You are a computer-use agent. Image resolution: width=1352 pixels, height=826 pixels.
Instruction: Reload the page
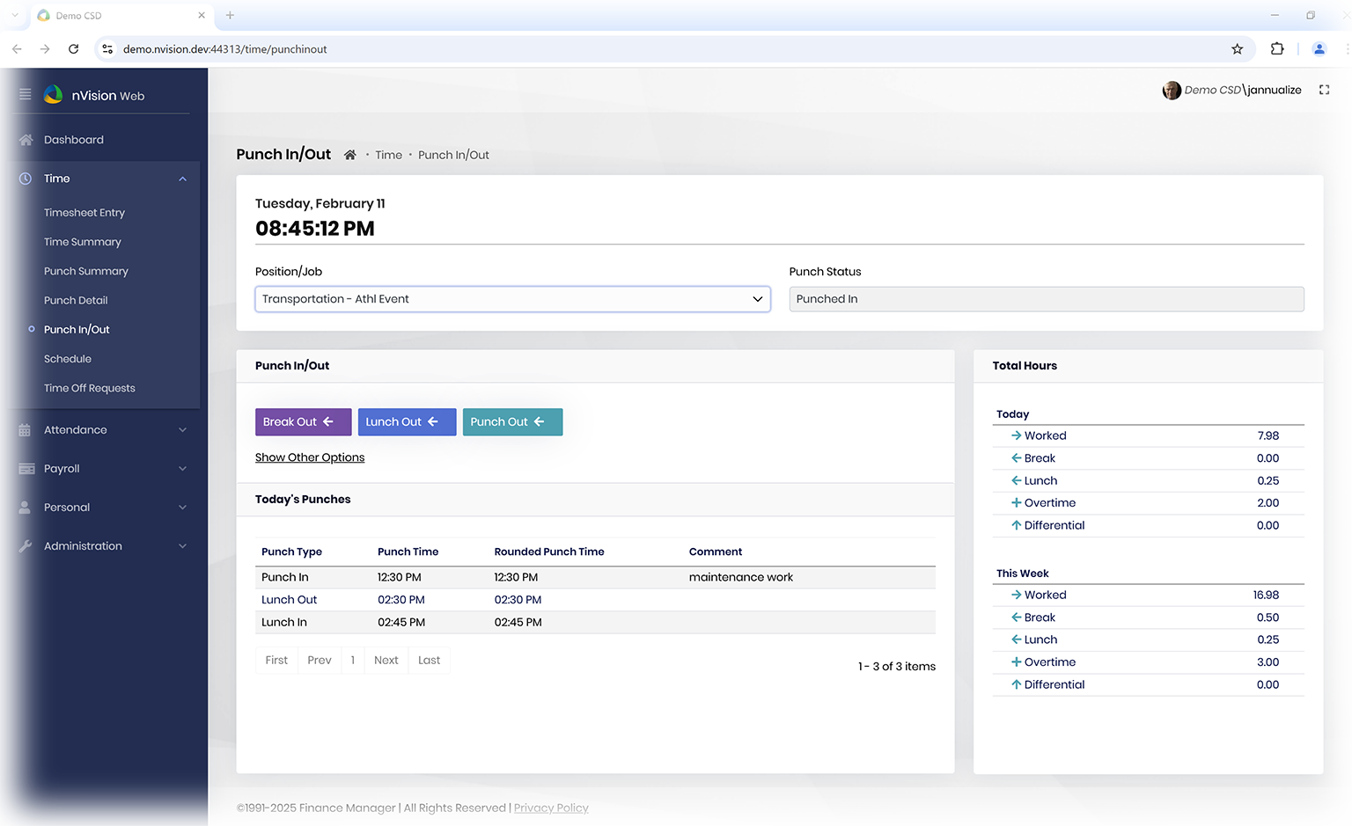coord(74,49)
